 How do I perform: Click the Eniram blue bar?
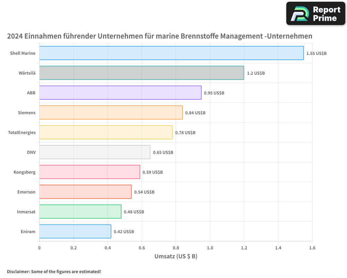(x=75, y=231)
